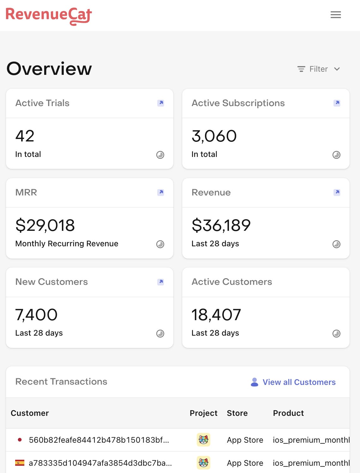The width and height of the screenshot is (360, 473).
Task: Click the Filter dropdown chevron arrow
Action: pyautogui.click(x=337, y=69)
